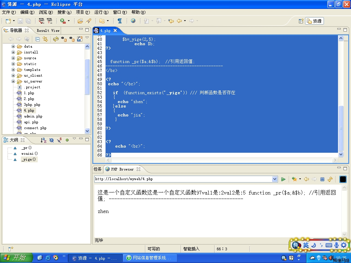
Task: Click the HTML Tidy format toolbar icon
Action: tap(41, 21)
